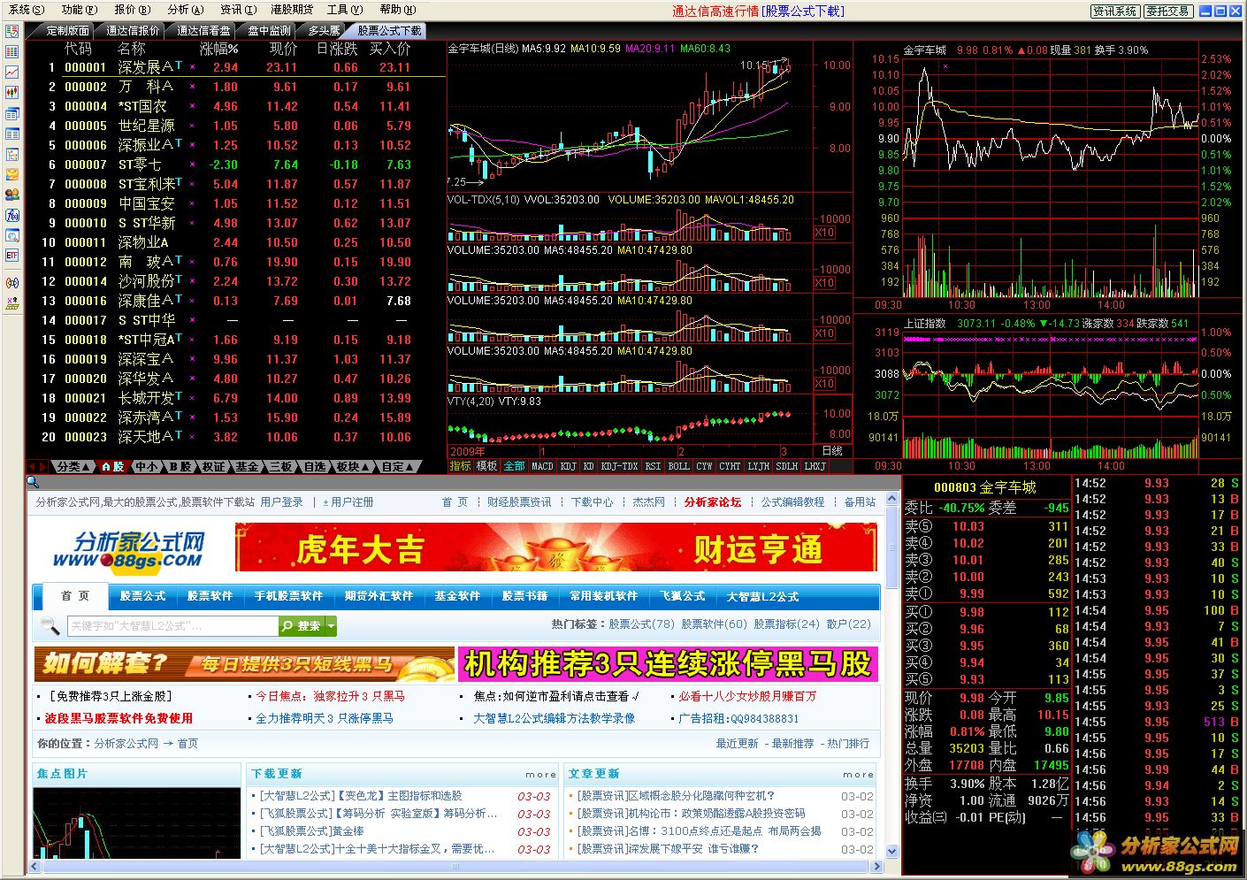Screen dimensions: 1247x880
Task: Toggle the 指标 indicator mode tab
Action: (x=461, y=466)
